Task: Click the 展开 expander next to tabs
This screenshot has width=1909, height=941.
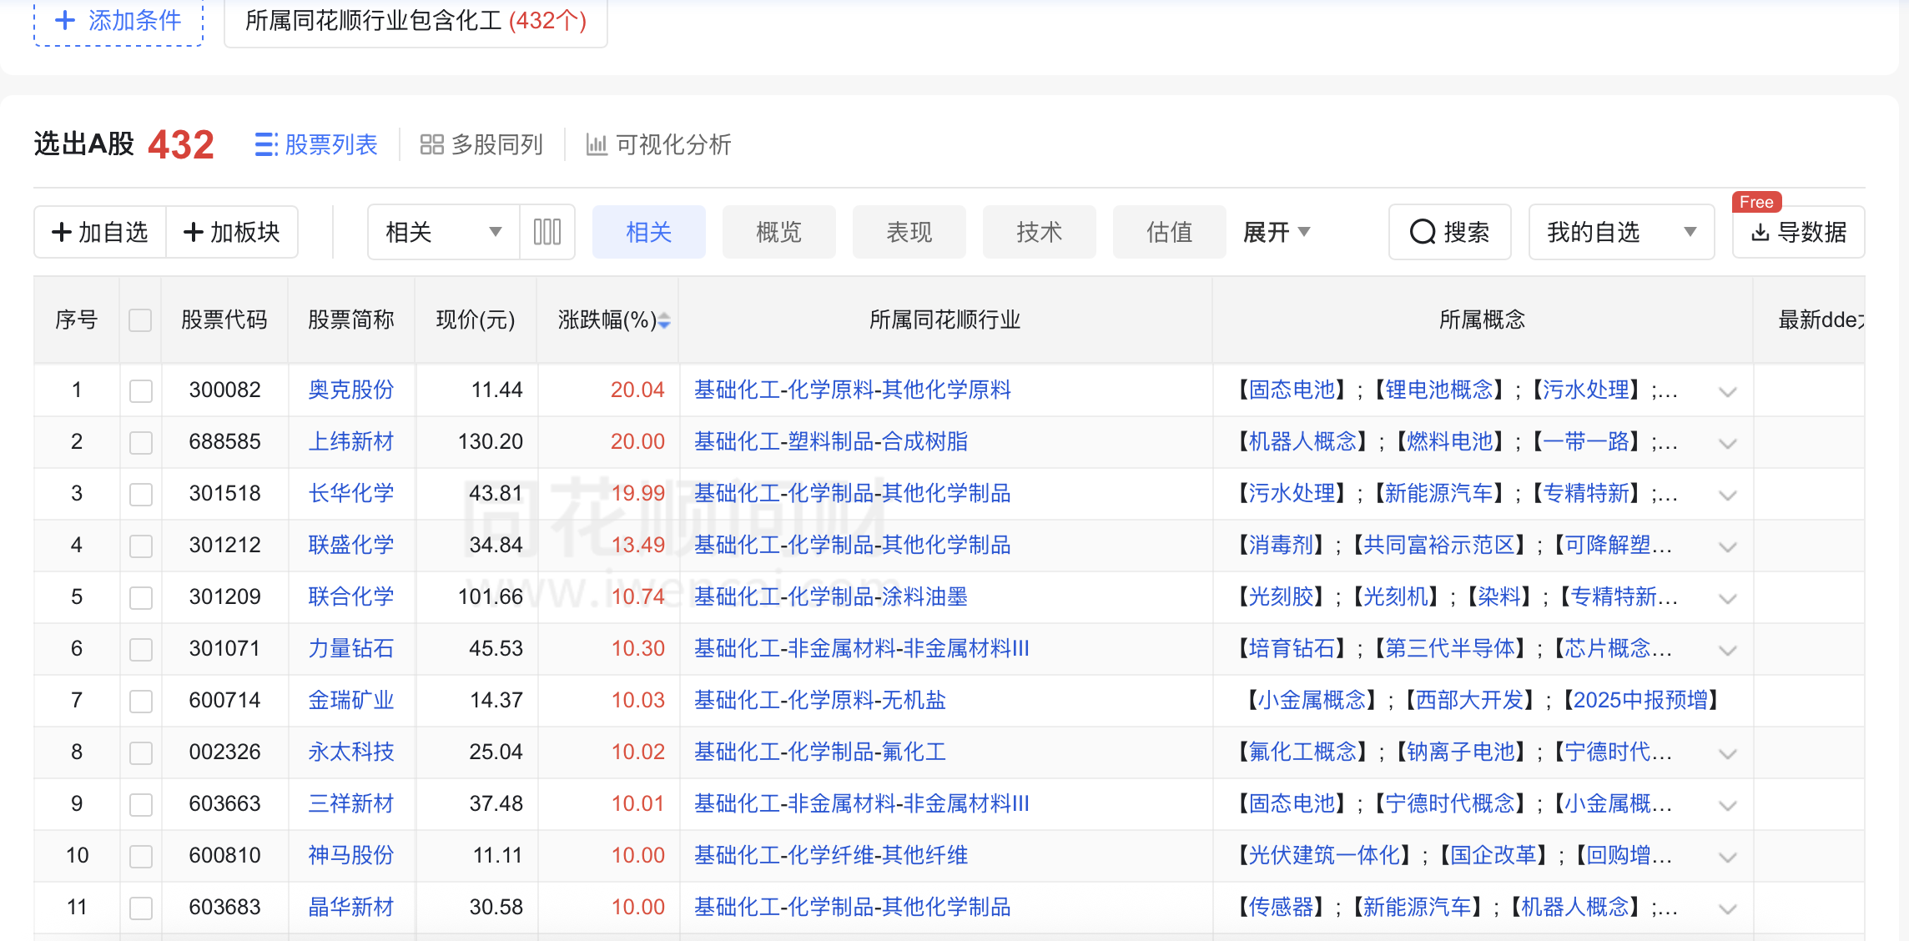Action: [1277, 232]
